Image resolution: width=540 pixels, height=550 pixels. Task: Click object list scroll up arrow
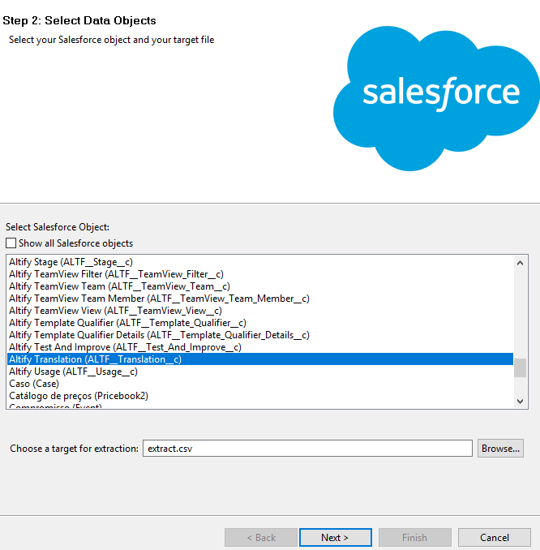[520, 263]
